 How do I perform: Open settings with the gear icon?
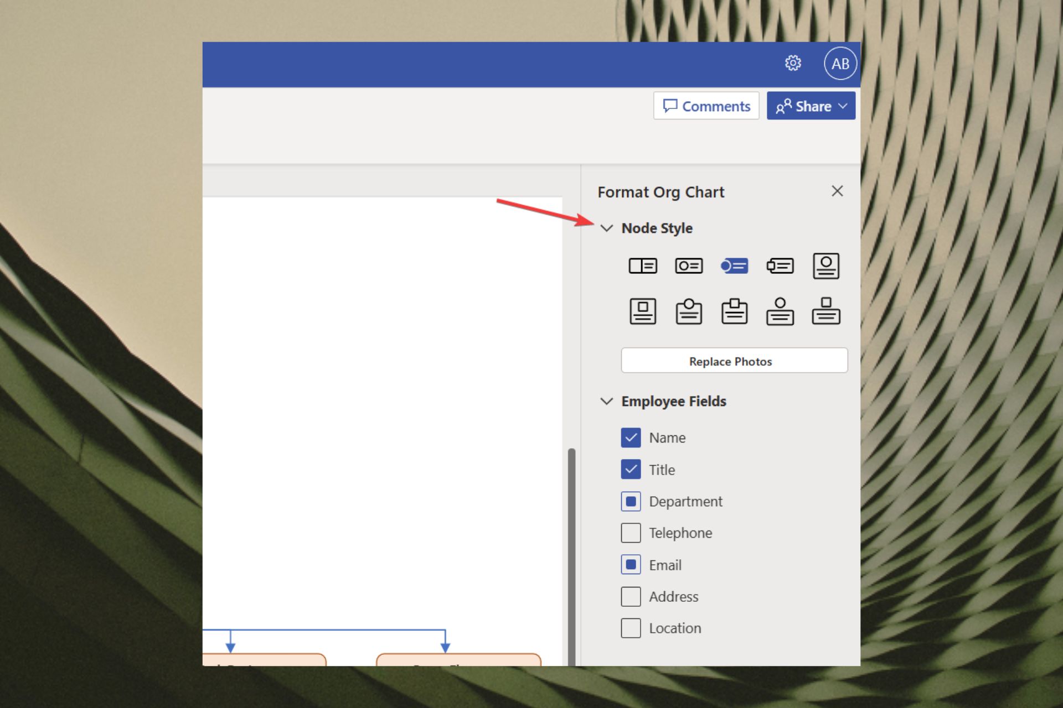coord(793,63)
